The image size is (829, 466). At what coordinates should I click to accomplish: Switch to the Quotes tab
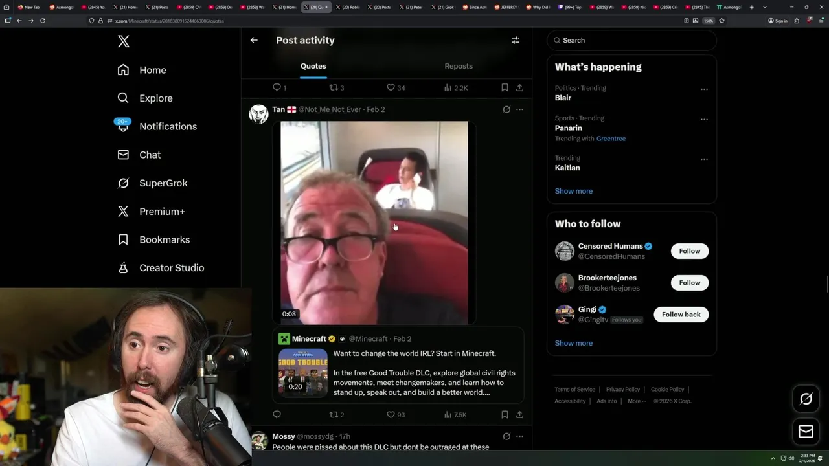tap(313, 66)
